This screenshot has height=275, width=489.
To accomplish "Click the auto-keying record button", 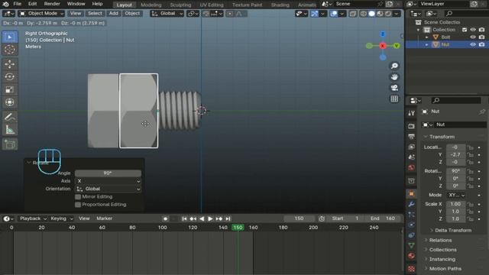I will point(165,219).
